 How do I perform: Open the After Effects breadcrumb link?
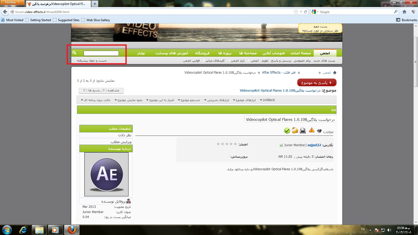click(279, 73)
